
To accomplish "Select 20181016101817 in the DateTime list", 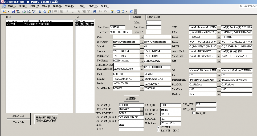I will 85,24.
